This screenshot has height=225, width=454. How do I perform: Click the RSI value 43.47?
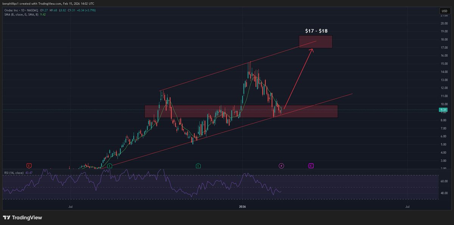pyautogui.click(x=29, y=173)
